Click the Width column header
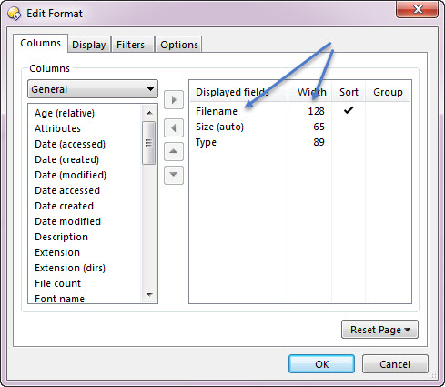The width and height of the screenshot is (445, 387). click(x=310, y=92)
